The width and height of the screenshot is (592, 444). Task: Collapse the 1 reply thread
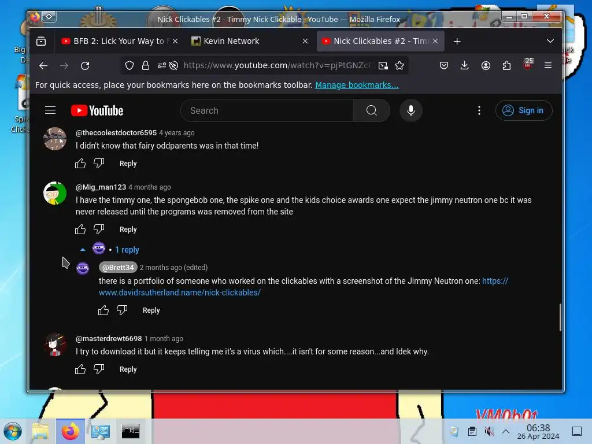110,249
